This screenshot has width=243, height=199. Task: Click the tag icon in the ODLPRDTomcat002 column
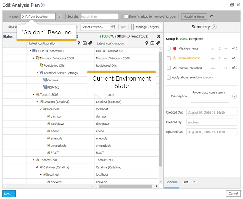coord(158,43)
